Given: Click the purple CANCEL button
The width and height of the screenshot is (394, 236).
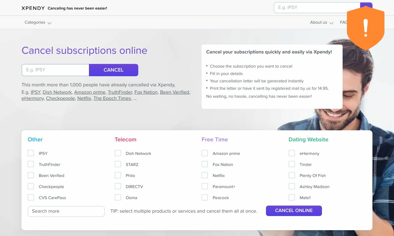Looking at the screenshot, I should [x=114, y=70].
